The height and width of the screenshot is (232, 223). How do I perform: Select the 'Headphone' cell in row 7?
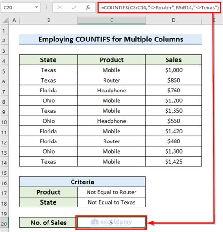(111, 91)
